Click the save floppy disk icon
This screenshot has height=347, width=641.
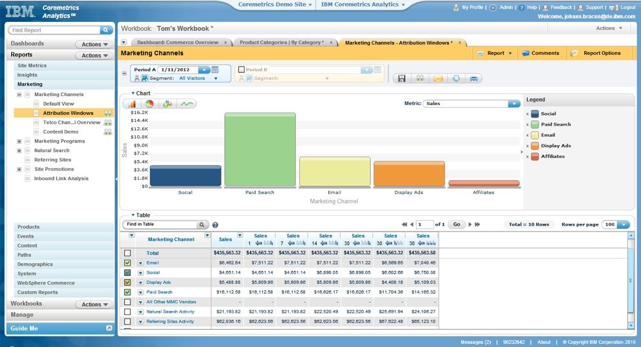point(402,79)
